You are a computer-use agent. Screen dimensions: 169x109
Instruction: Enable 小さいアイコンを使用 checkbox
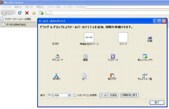click(75, 95)
